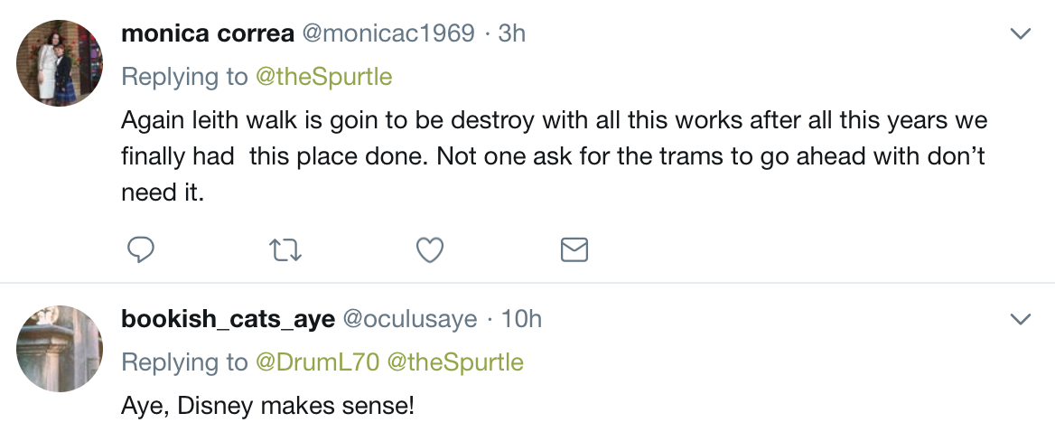Viewport: 1055px width, 432px height.
Task: Go to @DrumL70 profile mention
Action: (x=317, y=362)
